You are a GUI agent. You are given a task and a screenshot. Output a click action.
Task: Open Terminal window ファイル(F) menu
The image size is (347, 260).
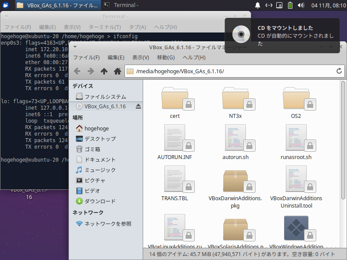pyautogui.click(x=18, y=27)
